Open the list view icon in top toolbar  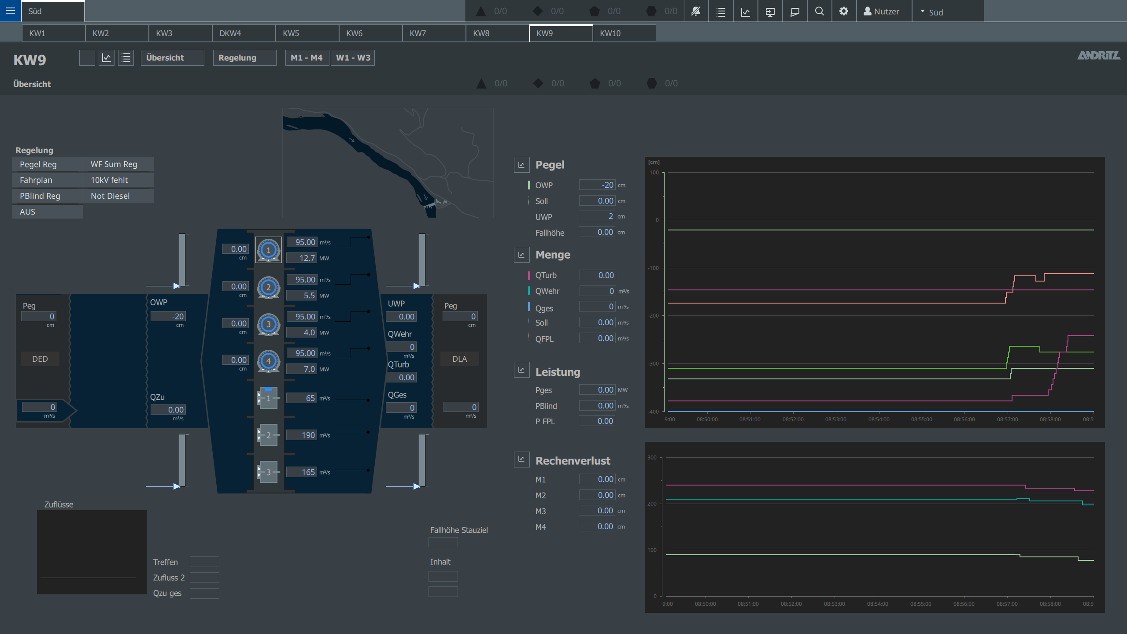(721, 11)
